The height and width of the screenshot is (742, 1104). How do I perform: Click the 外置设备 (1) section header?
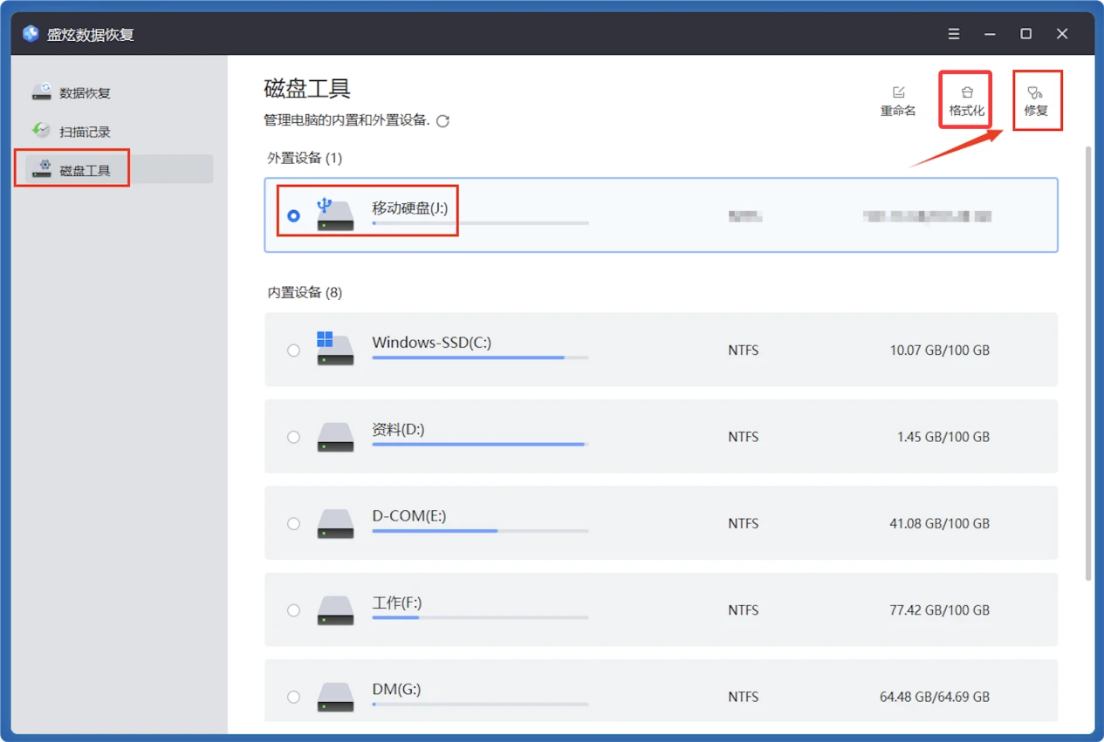point(305,158)
